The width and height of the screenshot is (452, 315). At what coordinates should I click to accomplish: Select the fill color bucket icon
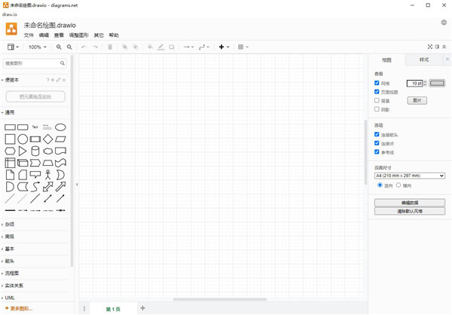(150, 47)
